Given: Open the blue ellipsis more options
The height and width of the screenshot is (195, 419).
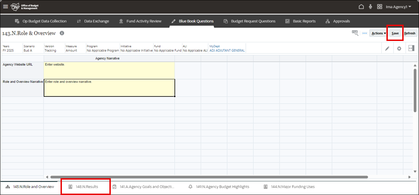Looking at the screenshot, I should click(365, 33).
